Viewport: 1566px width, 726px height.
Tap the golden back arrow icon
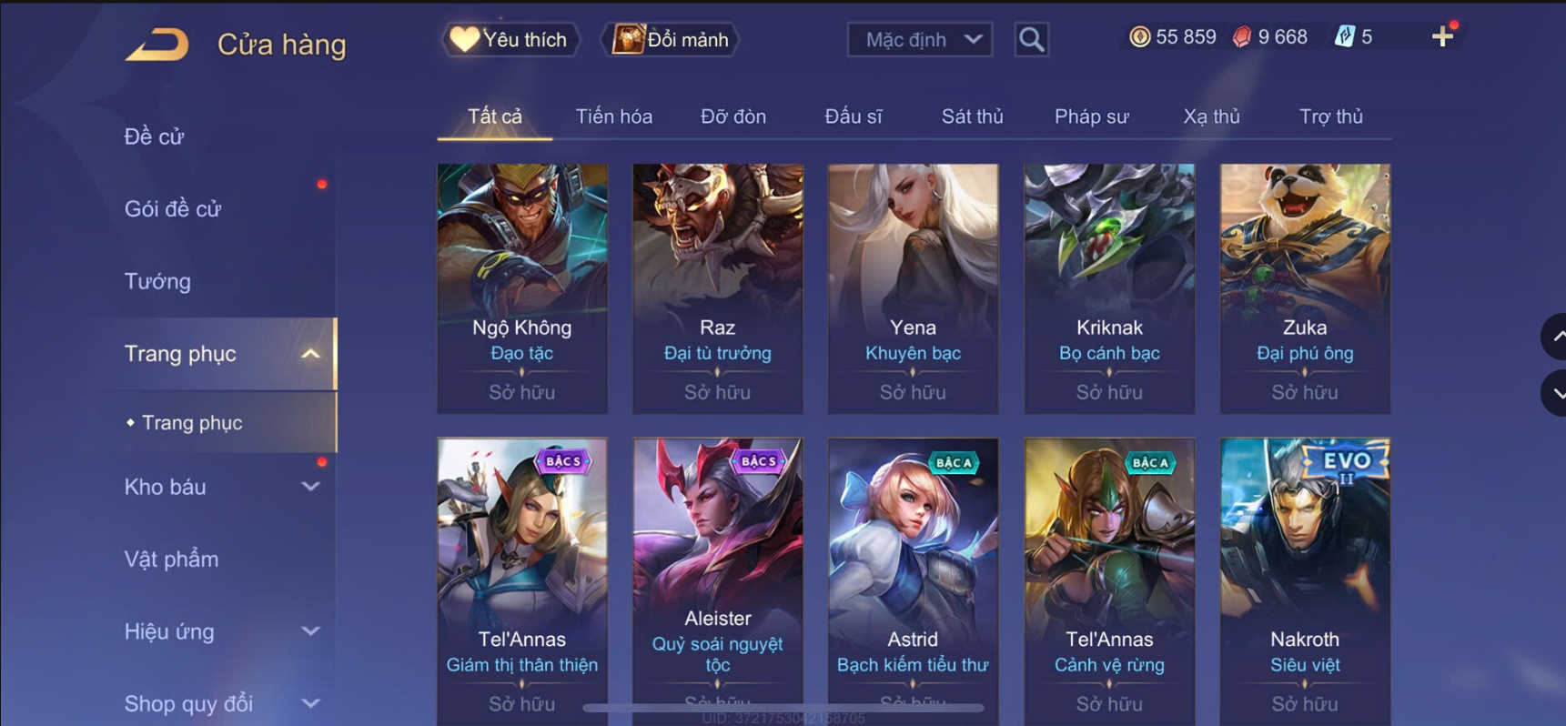157,44
